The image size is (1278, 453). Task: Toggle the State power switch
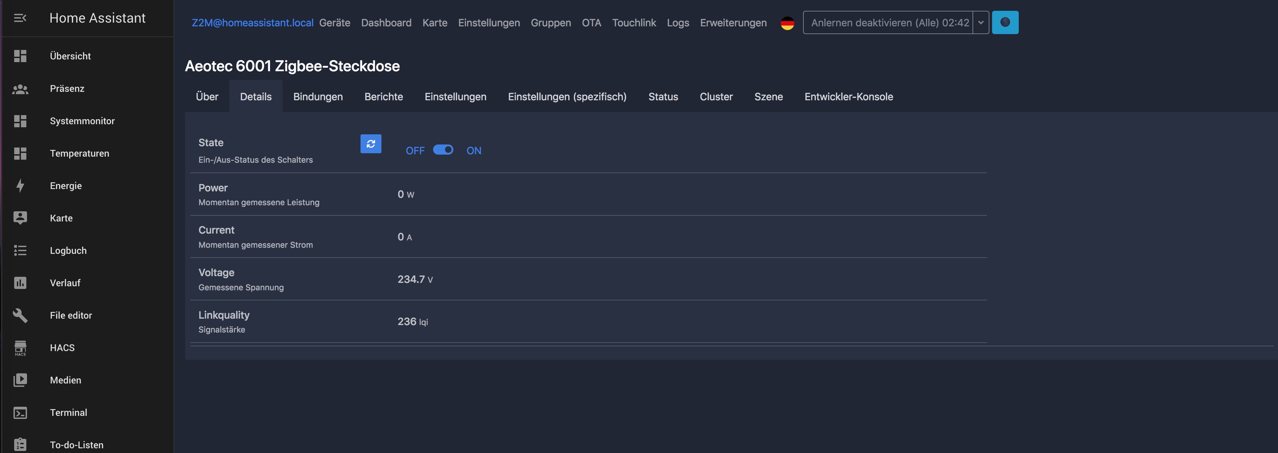click(x=443, y=150)
